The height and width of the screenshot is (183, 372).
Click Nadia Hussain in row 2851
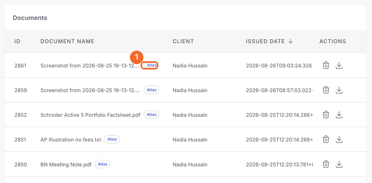coord(190,139)
